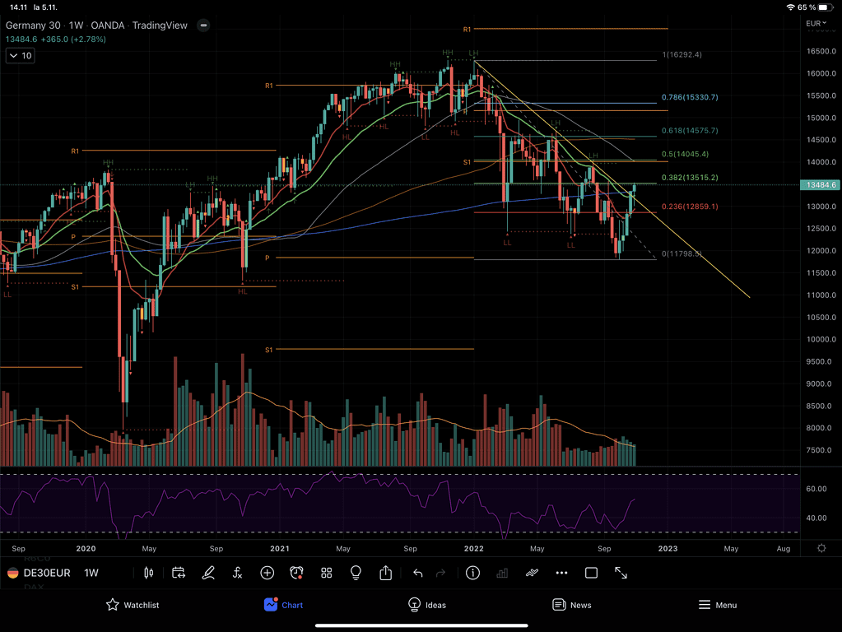This screenshot has width=842, height=632.
Task: Open the News tab
Action: click(571, 605)
